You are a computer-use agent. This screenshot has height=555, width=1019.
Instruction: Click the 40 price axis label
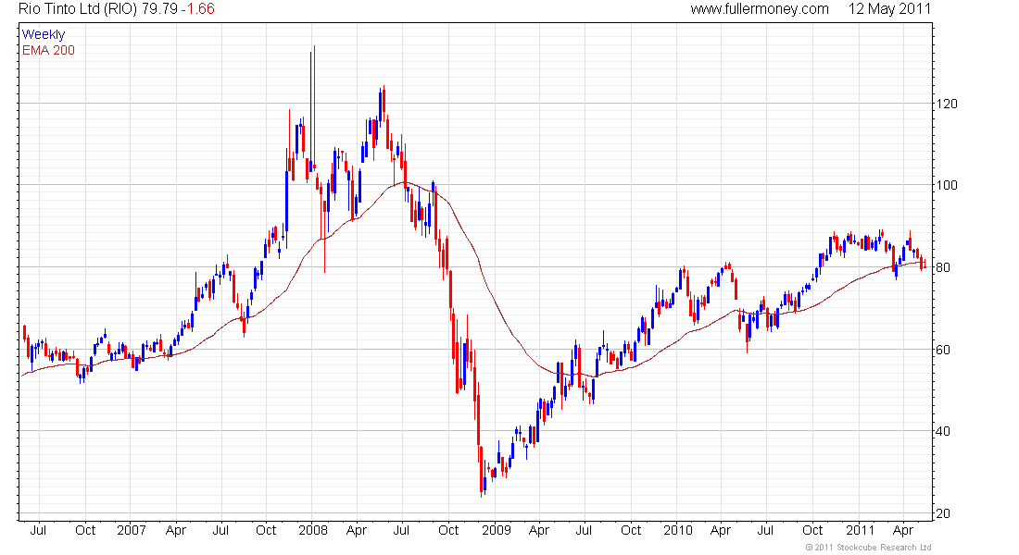(943, 432)
